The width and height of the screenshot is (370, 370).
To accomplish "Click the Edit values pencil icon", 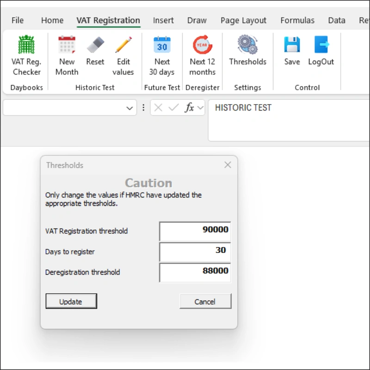I will (x=123, y=46).
